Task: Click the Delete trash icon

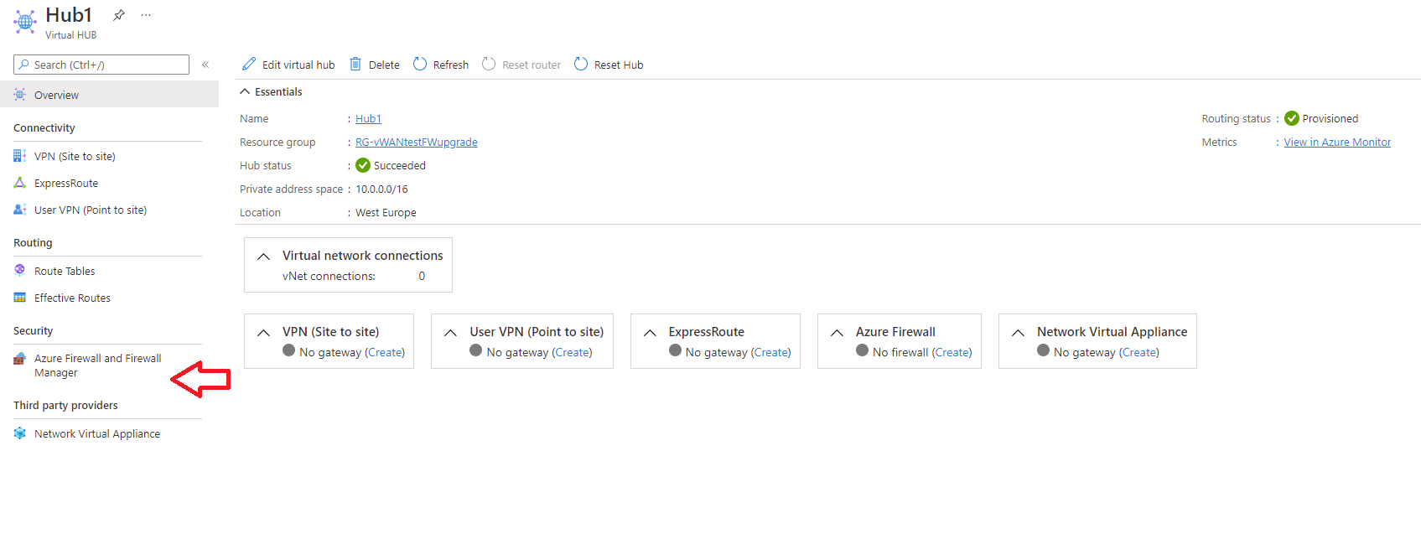Action: pos(355,65)
